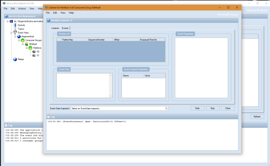
Task: Open File menu in main window
Action: [5, 9]
